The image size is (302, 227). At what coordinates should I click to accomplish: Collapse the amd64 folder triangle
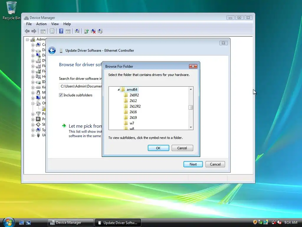pos(119,90)
